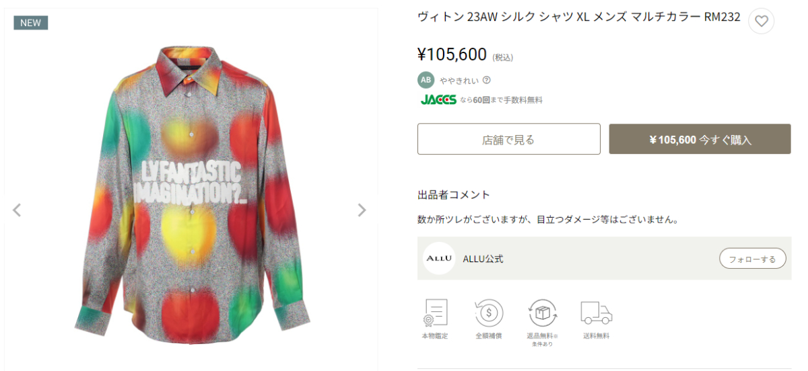
Task: Click the ややきれい condition label
Action: [459, 81]
